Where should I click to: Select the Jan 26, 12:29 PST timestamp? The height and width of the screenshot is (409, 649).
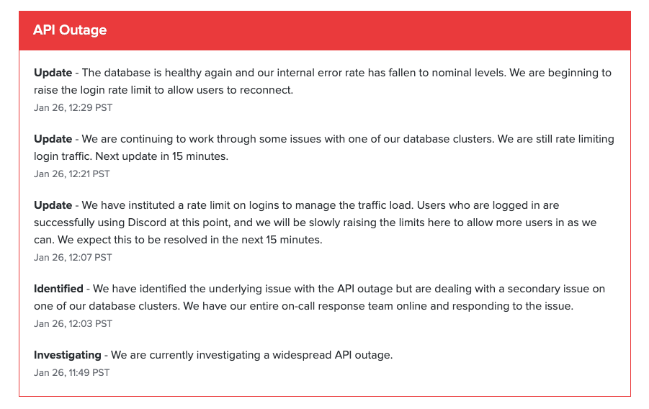pyautogui.click(x=73, y=107)
